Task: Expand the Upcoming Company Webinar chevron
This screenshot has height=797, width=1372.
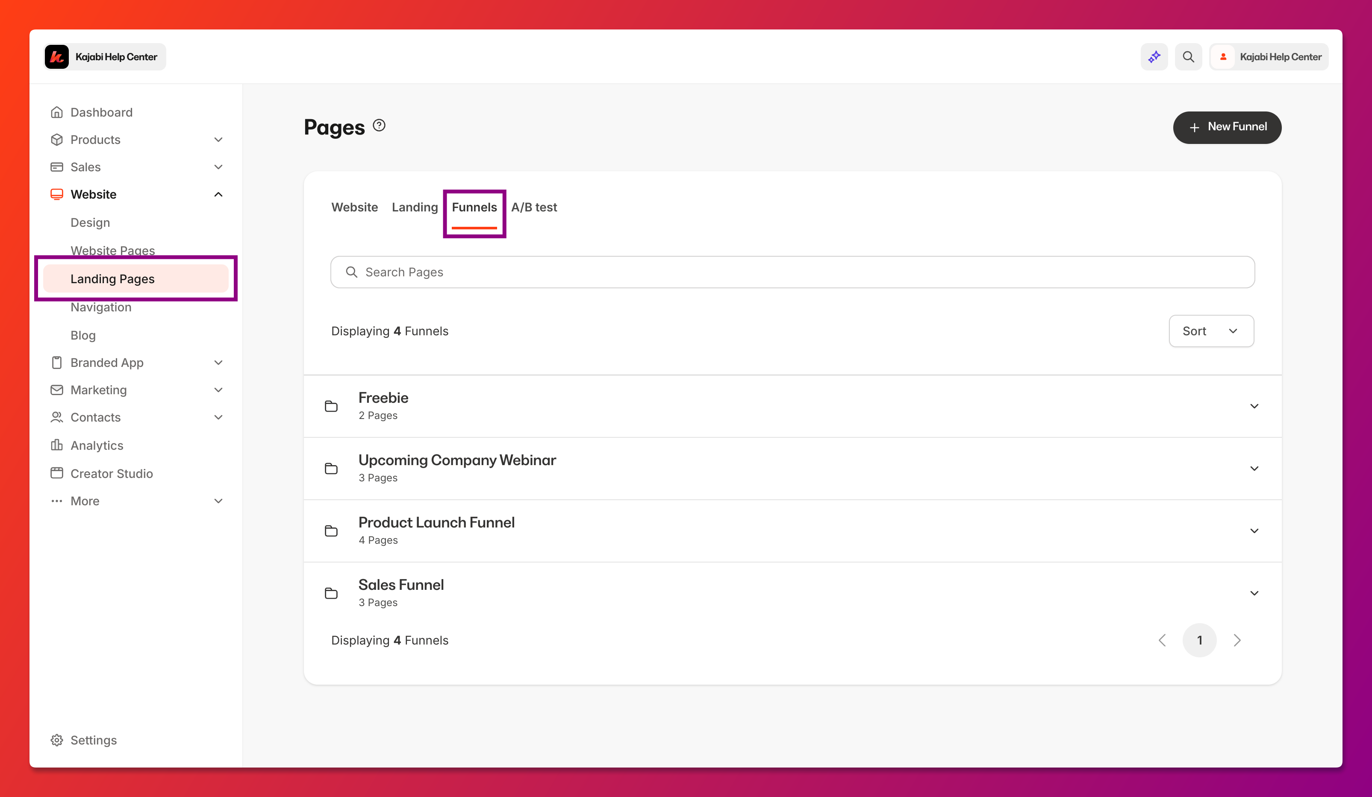Action: [1254, 469]
